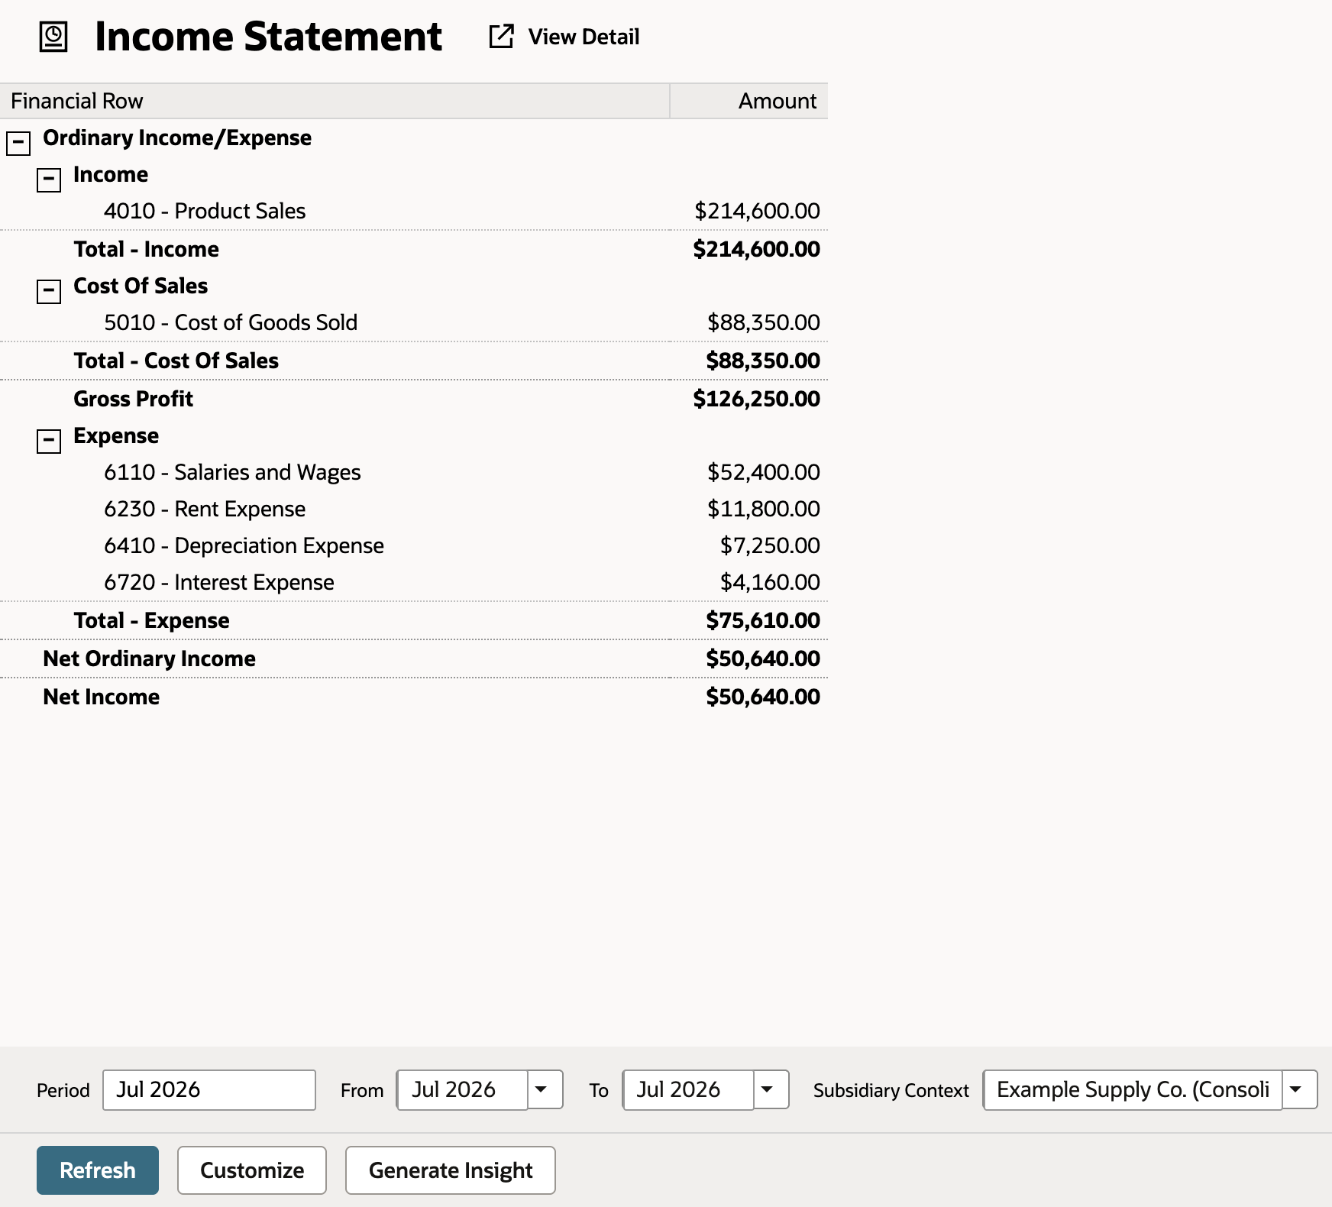Open the To period dropdown arrow
The height and width of the screenshot is (1207, 1332).
[771, 1089]
